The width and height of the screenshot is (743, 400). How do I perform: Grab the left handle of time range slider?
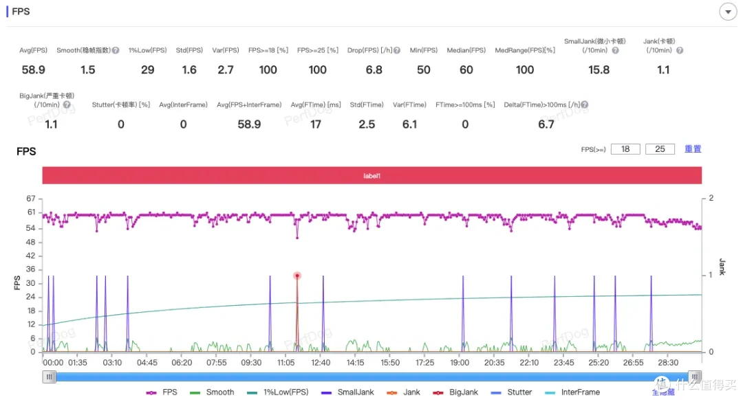pyautogui.click(x=50, y=377)
